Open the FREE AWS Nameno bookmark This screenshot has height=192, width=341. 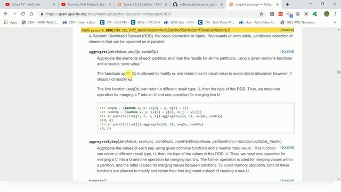[x=298, y=22]
